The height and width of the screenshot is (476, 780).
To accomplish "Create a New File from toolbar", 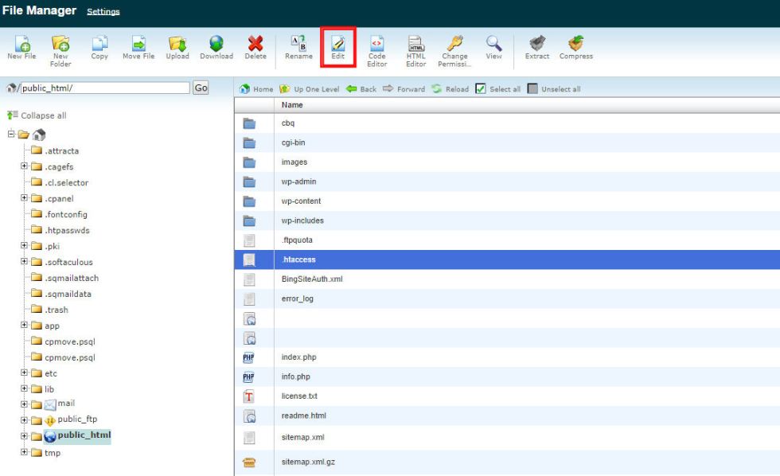I will pyautogui.click(x=22, y=48).
